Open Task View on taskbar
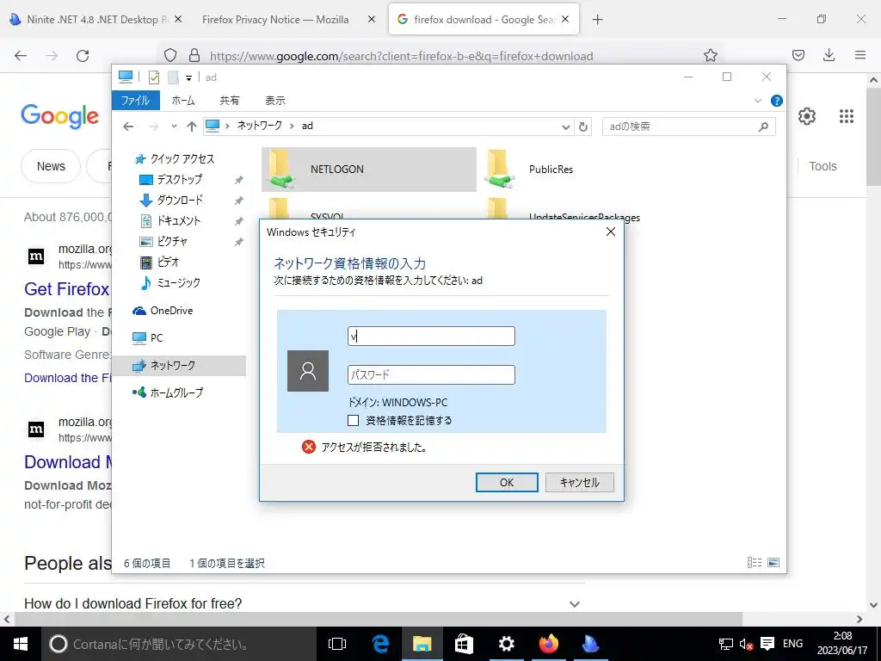Screen dimensions: 881x661 point(337,644)
